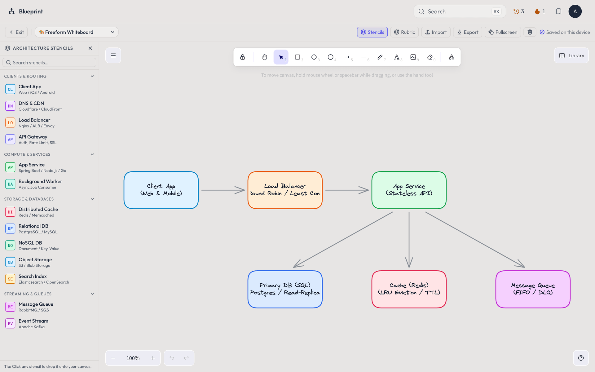This screenshot has height=372, width=595.
Task: Select the Text tool
Action: tap(397, 57)
